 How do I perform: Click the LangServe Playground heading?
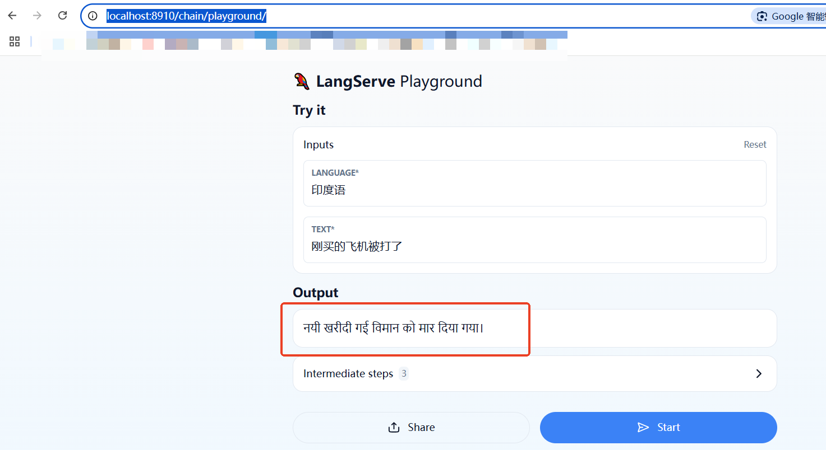pyautogui.click(x=399, y=81)
